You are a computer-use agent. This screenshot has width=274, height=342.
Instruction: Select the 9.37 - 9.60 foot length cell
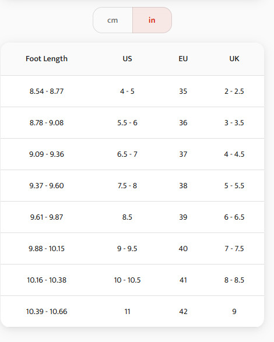point(47,186)
